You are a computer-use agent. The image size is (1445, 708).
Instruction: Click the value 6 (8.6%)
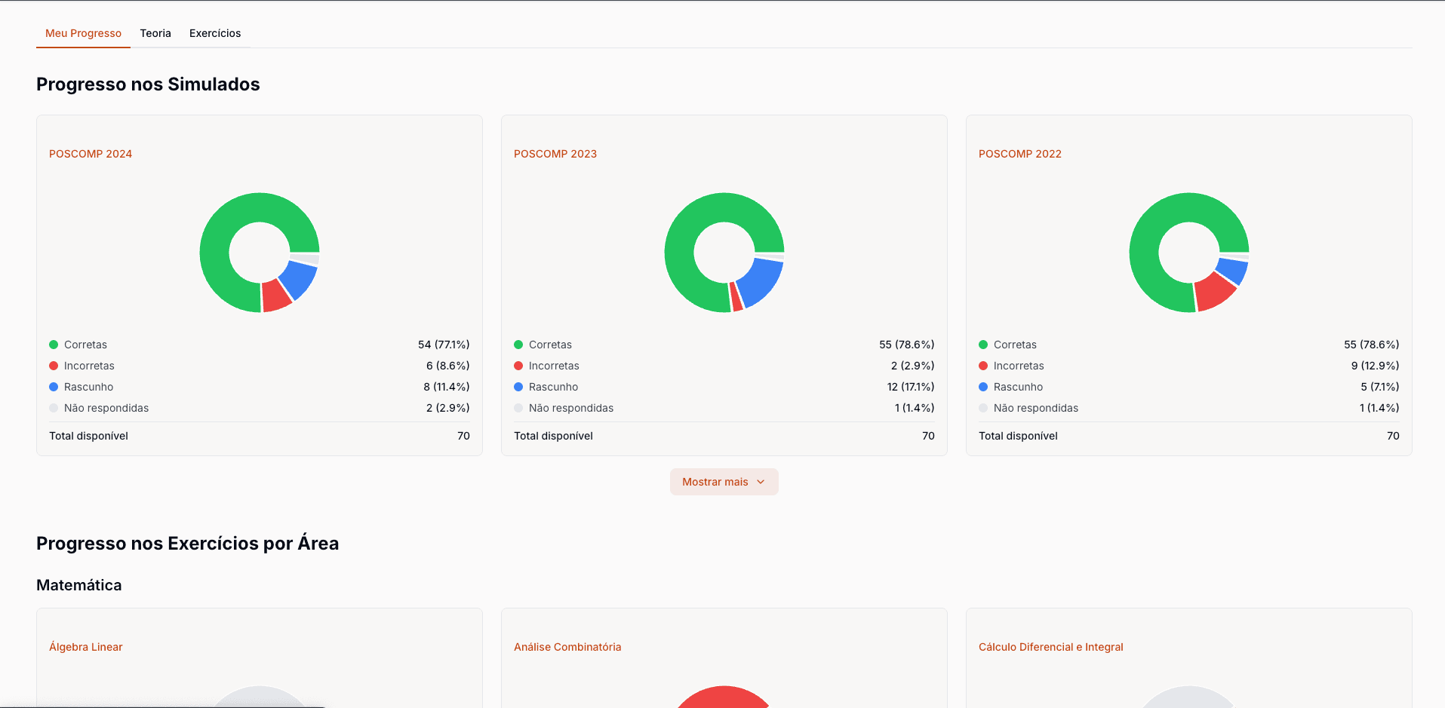pyautogui.click(x=448, y=366)
